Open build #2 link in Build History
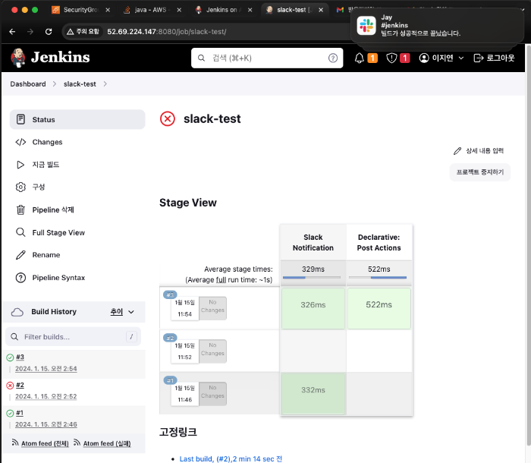531x463 pixels. pos(20,385)
